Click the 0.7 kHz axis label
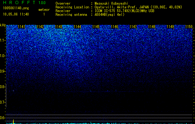 [x=2, y=102]
